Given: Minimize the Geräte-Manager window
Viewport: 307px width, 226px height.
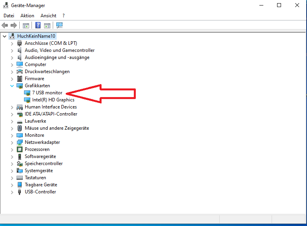Looking at the screenshot, I should [261, 5].
